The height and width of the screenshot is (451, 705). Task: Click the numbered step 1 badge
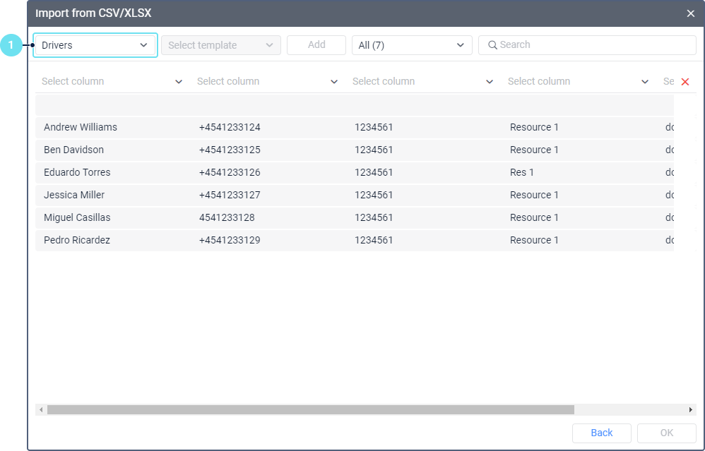(x=11, y=45)
